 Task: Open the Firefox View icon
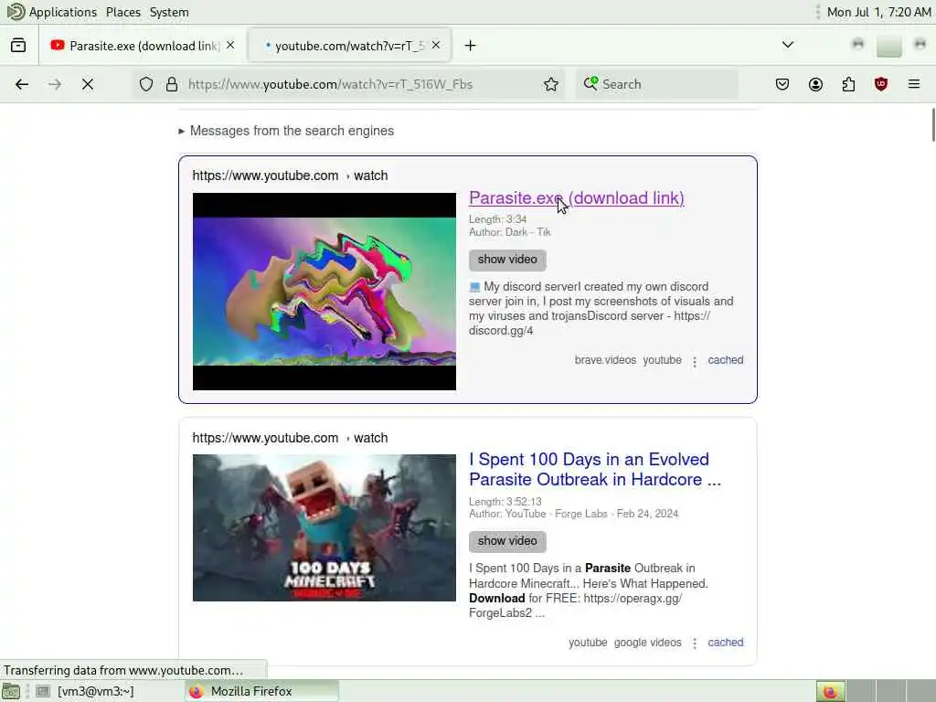18,46
